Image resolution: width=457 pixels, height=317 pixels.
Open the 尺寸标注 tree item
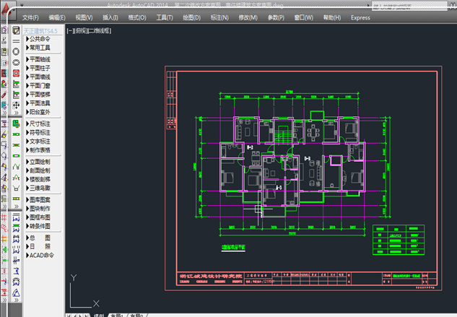pyautogui.click(x=38, y=124)
